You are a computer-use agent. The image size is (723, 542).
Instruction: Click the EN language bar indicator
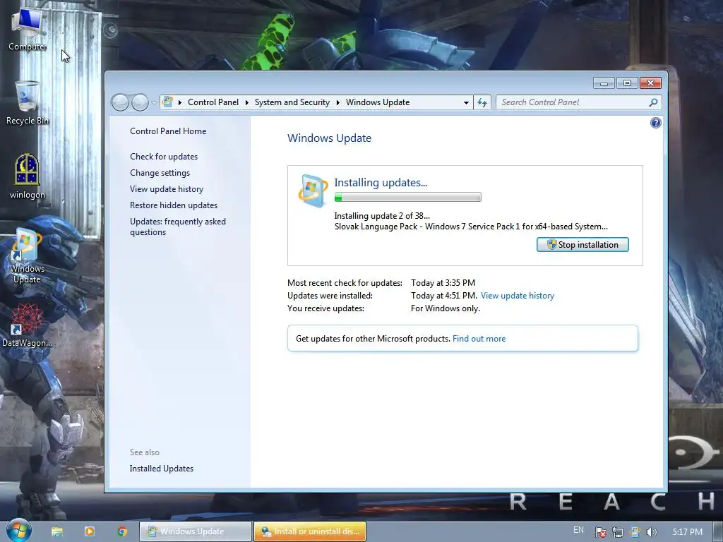click(578, 530)
